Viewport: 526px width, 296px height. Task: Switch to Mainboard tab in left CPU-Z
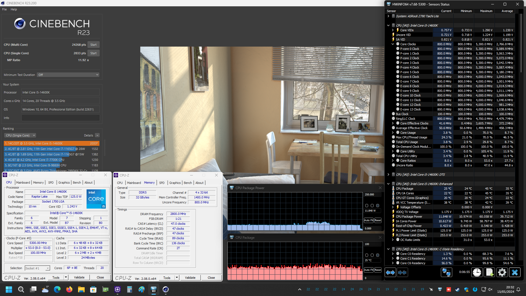[x=23, y=183]
